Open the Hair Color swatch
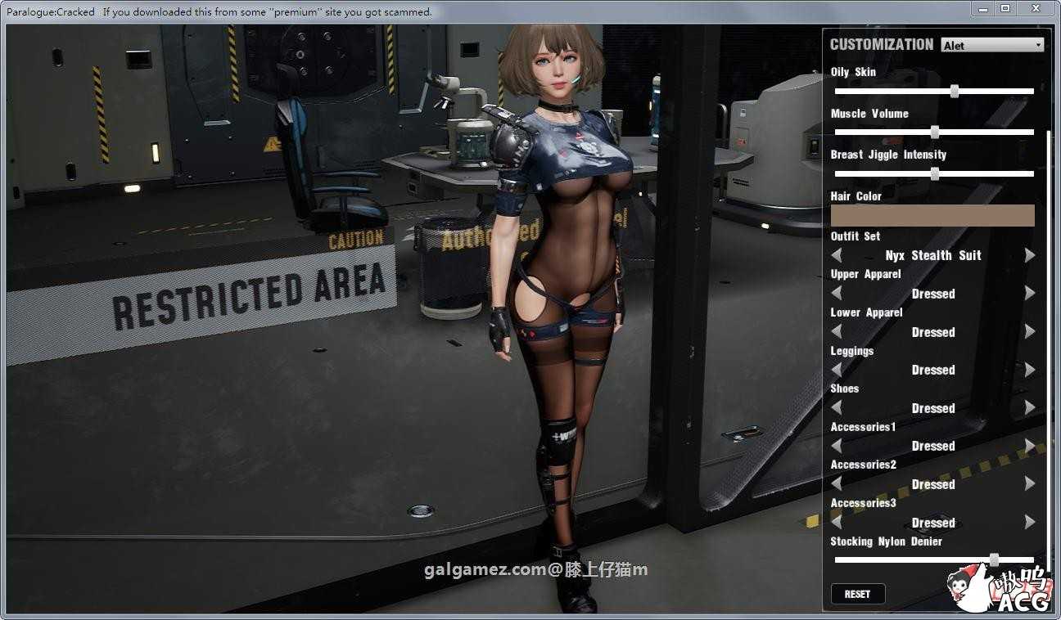 932,215
